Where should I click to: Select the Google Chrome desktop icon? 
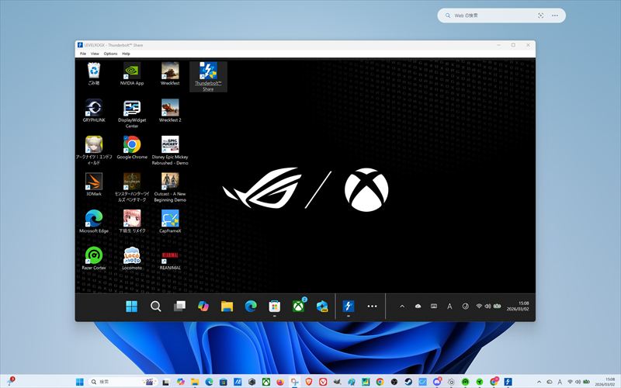tap(132, 147)
